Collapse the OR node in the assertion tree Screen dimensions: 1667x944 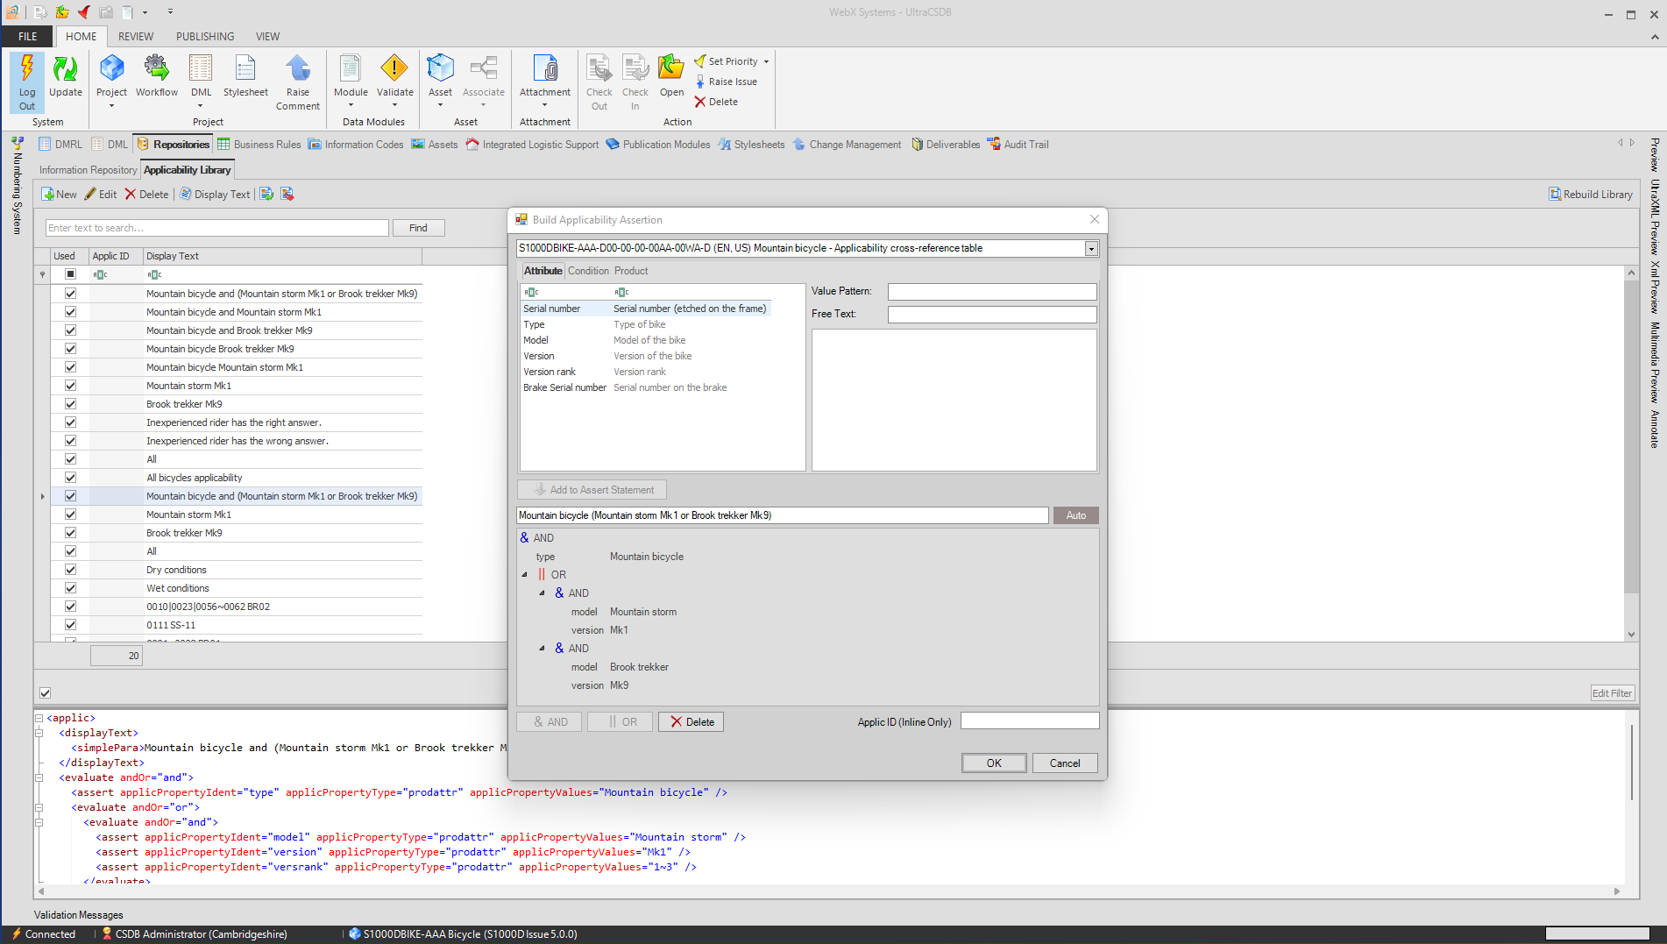point(525,575)
